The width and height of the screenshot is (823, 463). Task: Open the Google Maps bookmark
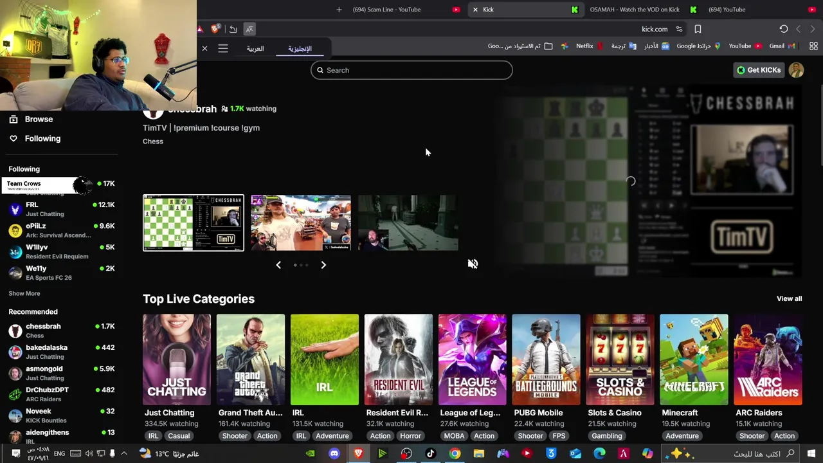tap(698, 46)
